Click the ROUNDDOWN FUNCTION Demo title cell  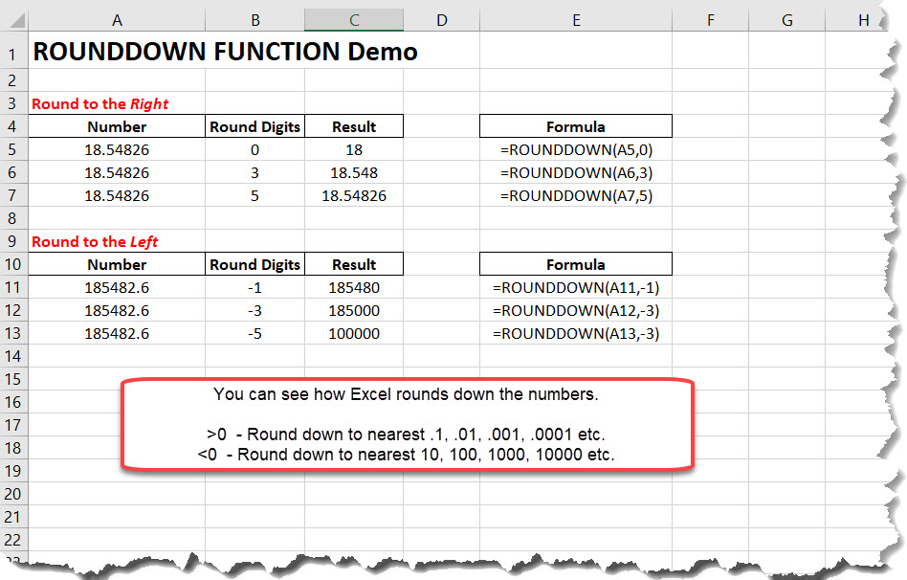tap(226, 51)
